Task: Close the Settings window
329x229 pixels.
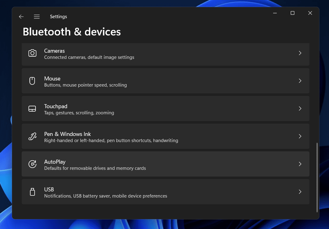Action: 310,13
